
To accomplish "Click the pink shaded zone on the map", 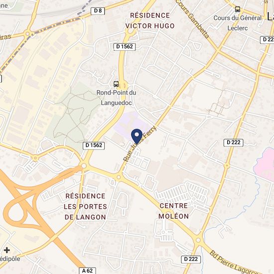I will pos(265,163).
